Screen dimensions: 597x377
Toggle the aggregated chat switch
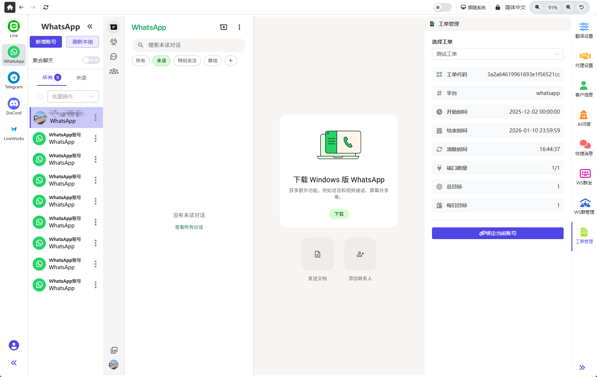91,60
